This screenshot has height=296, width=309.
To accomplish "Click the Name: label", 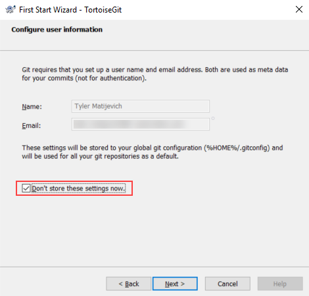I will (x=32, y=107).
